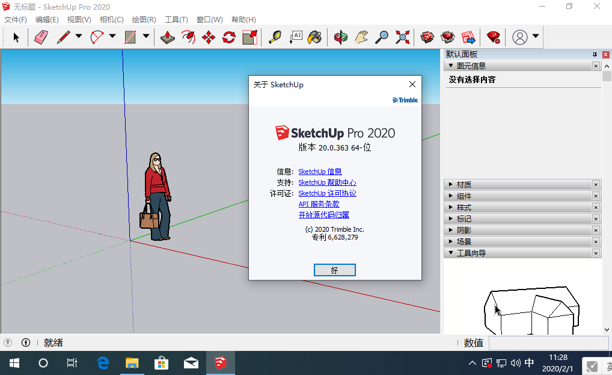
Task: Open the SketchUp 许可协议 link
Action: tap(327, 193)
